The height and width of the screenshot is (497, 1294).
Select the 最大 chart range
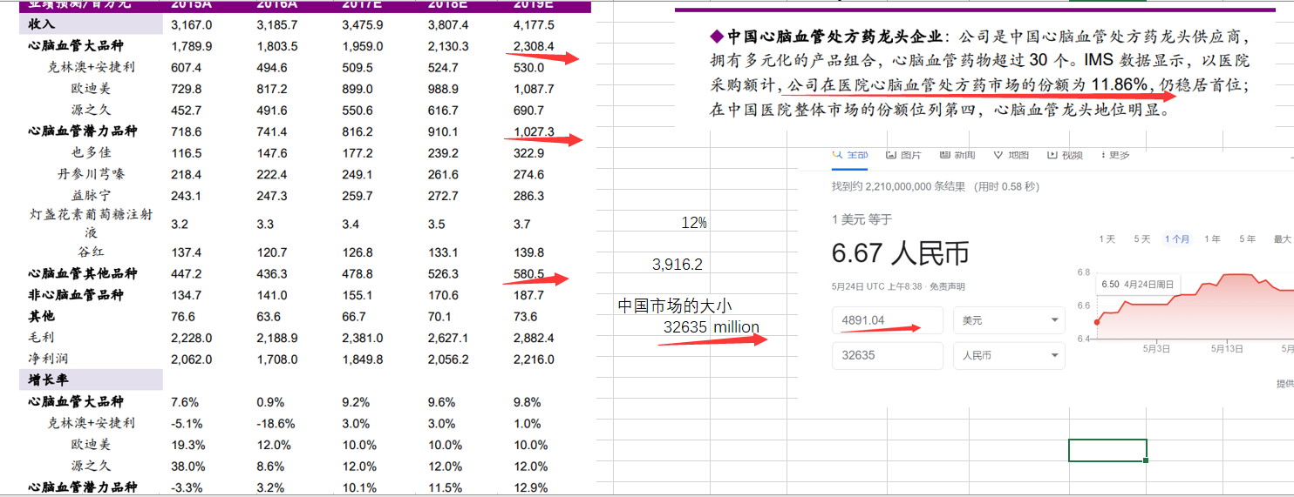click(1282, 238)
